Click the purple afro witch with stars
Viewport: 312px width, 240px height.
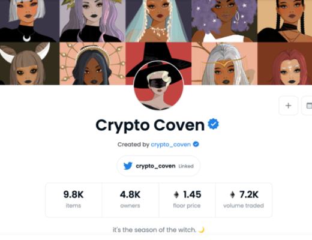coord(224,21)
